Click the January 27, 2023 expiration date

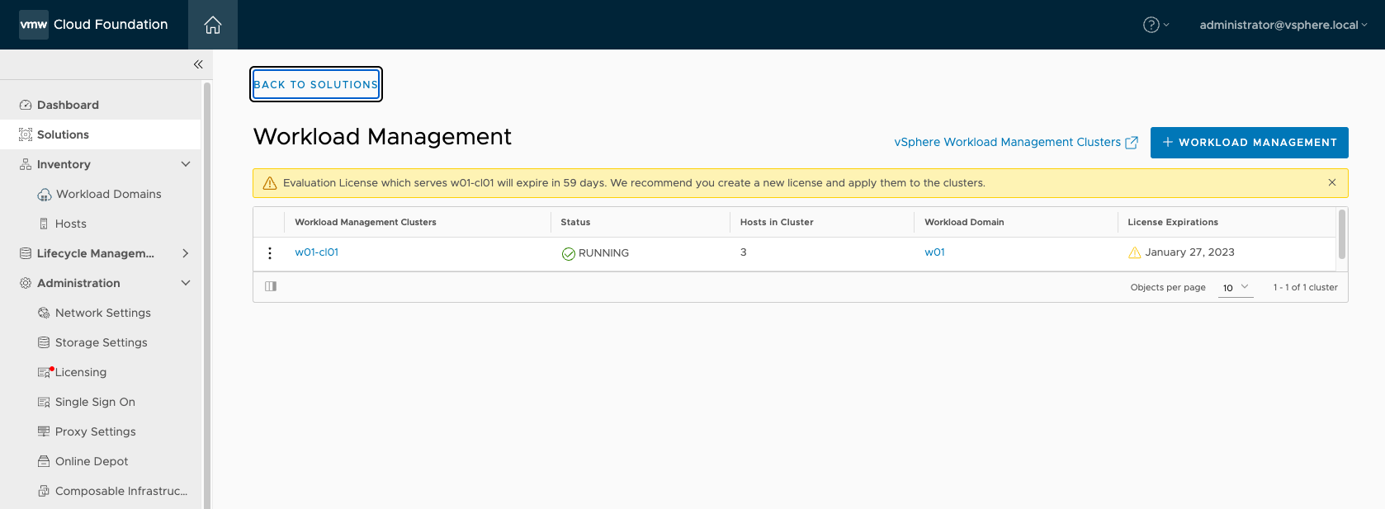coord(1189,252)
